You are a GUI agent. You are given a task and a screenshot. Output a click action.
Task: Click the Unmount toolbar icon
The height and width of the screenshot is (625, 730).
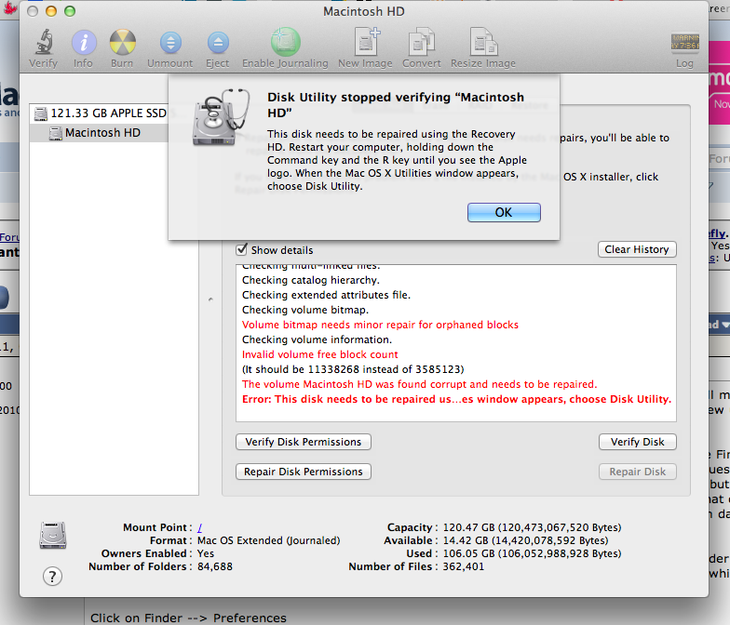click(x=171, y=43)
